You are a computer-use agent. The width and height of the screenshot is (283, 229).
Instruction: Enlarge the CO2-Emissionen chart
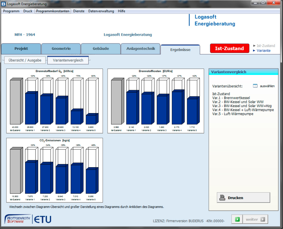pyautogui.click(x=54, y=170)
